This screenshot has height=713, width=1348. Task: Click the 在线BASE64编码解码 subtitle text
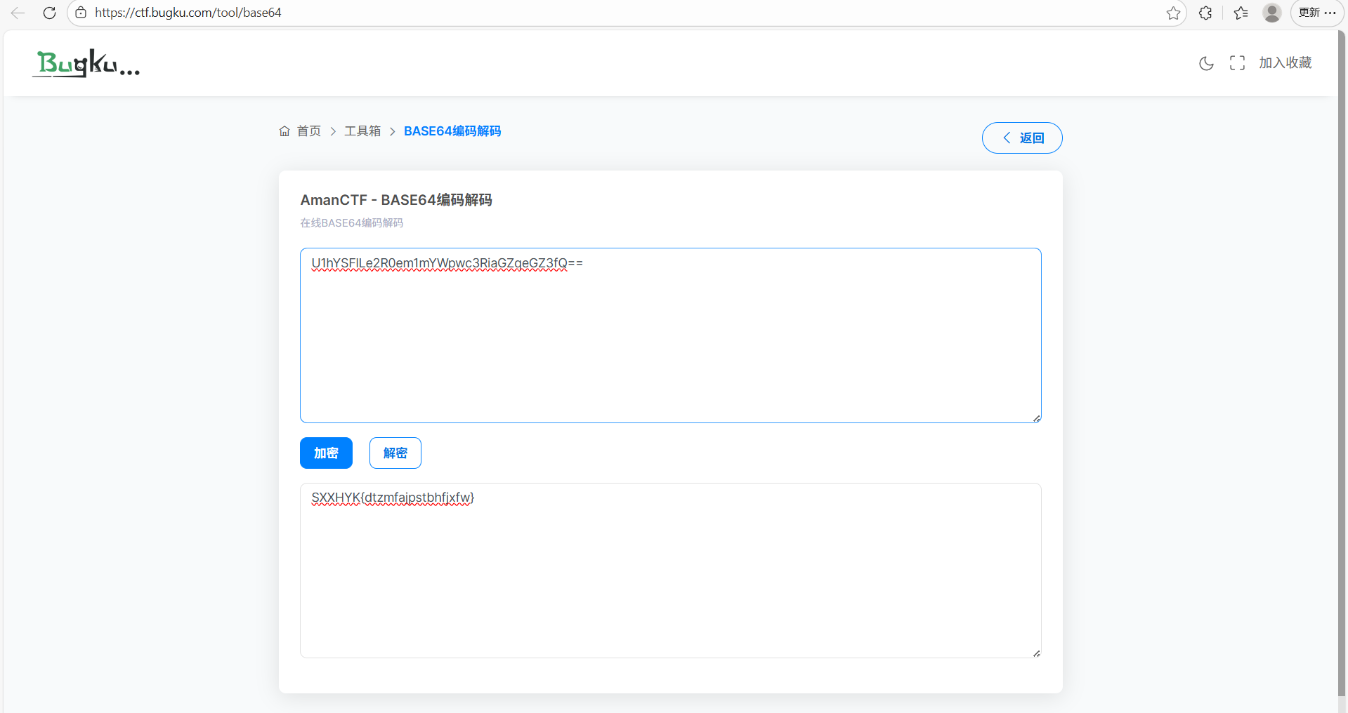point(352,223)
